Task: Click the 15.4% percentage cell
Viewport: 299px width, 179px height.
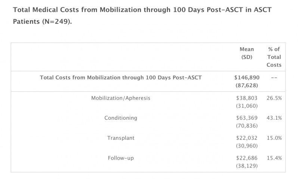Action: (x=274, y=158)
